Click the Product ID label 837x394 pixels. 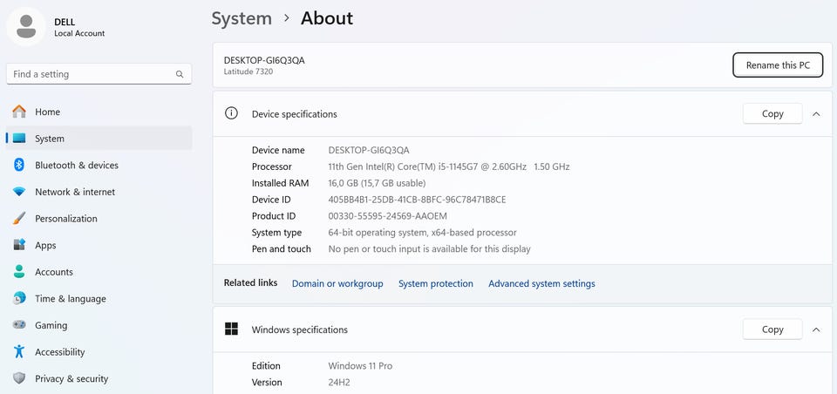pyautogui.click(x=273, y=216)
